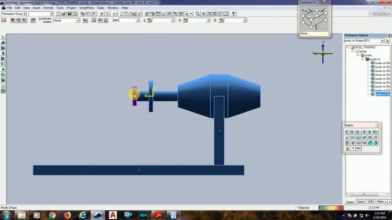The height and width of the screenshot is (220, 392).
Task: Click the first icon on second toolbar row
Action: [x=4, y=20]
